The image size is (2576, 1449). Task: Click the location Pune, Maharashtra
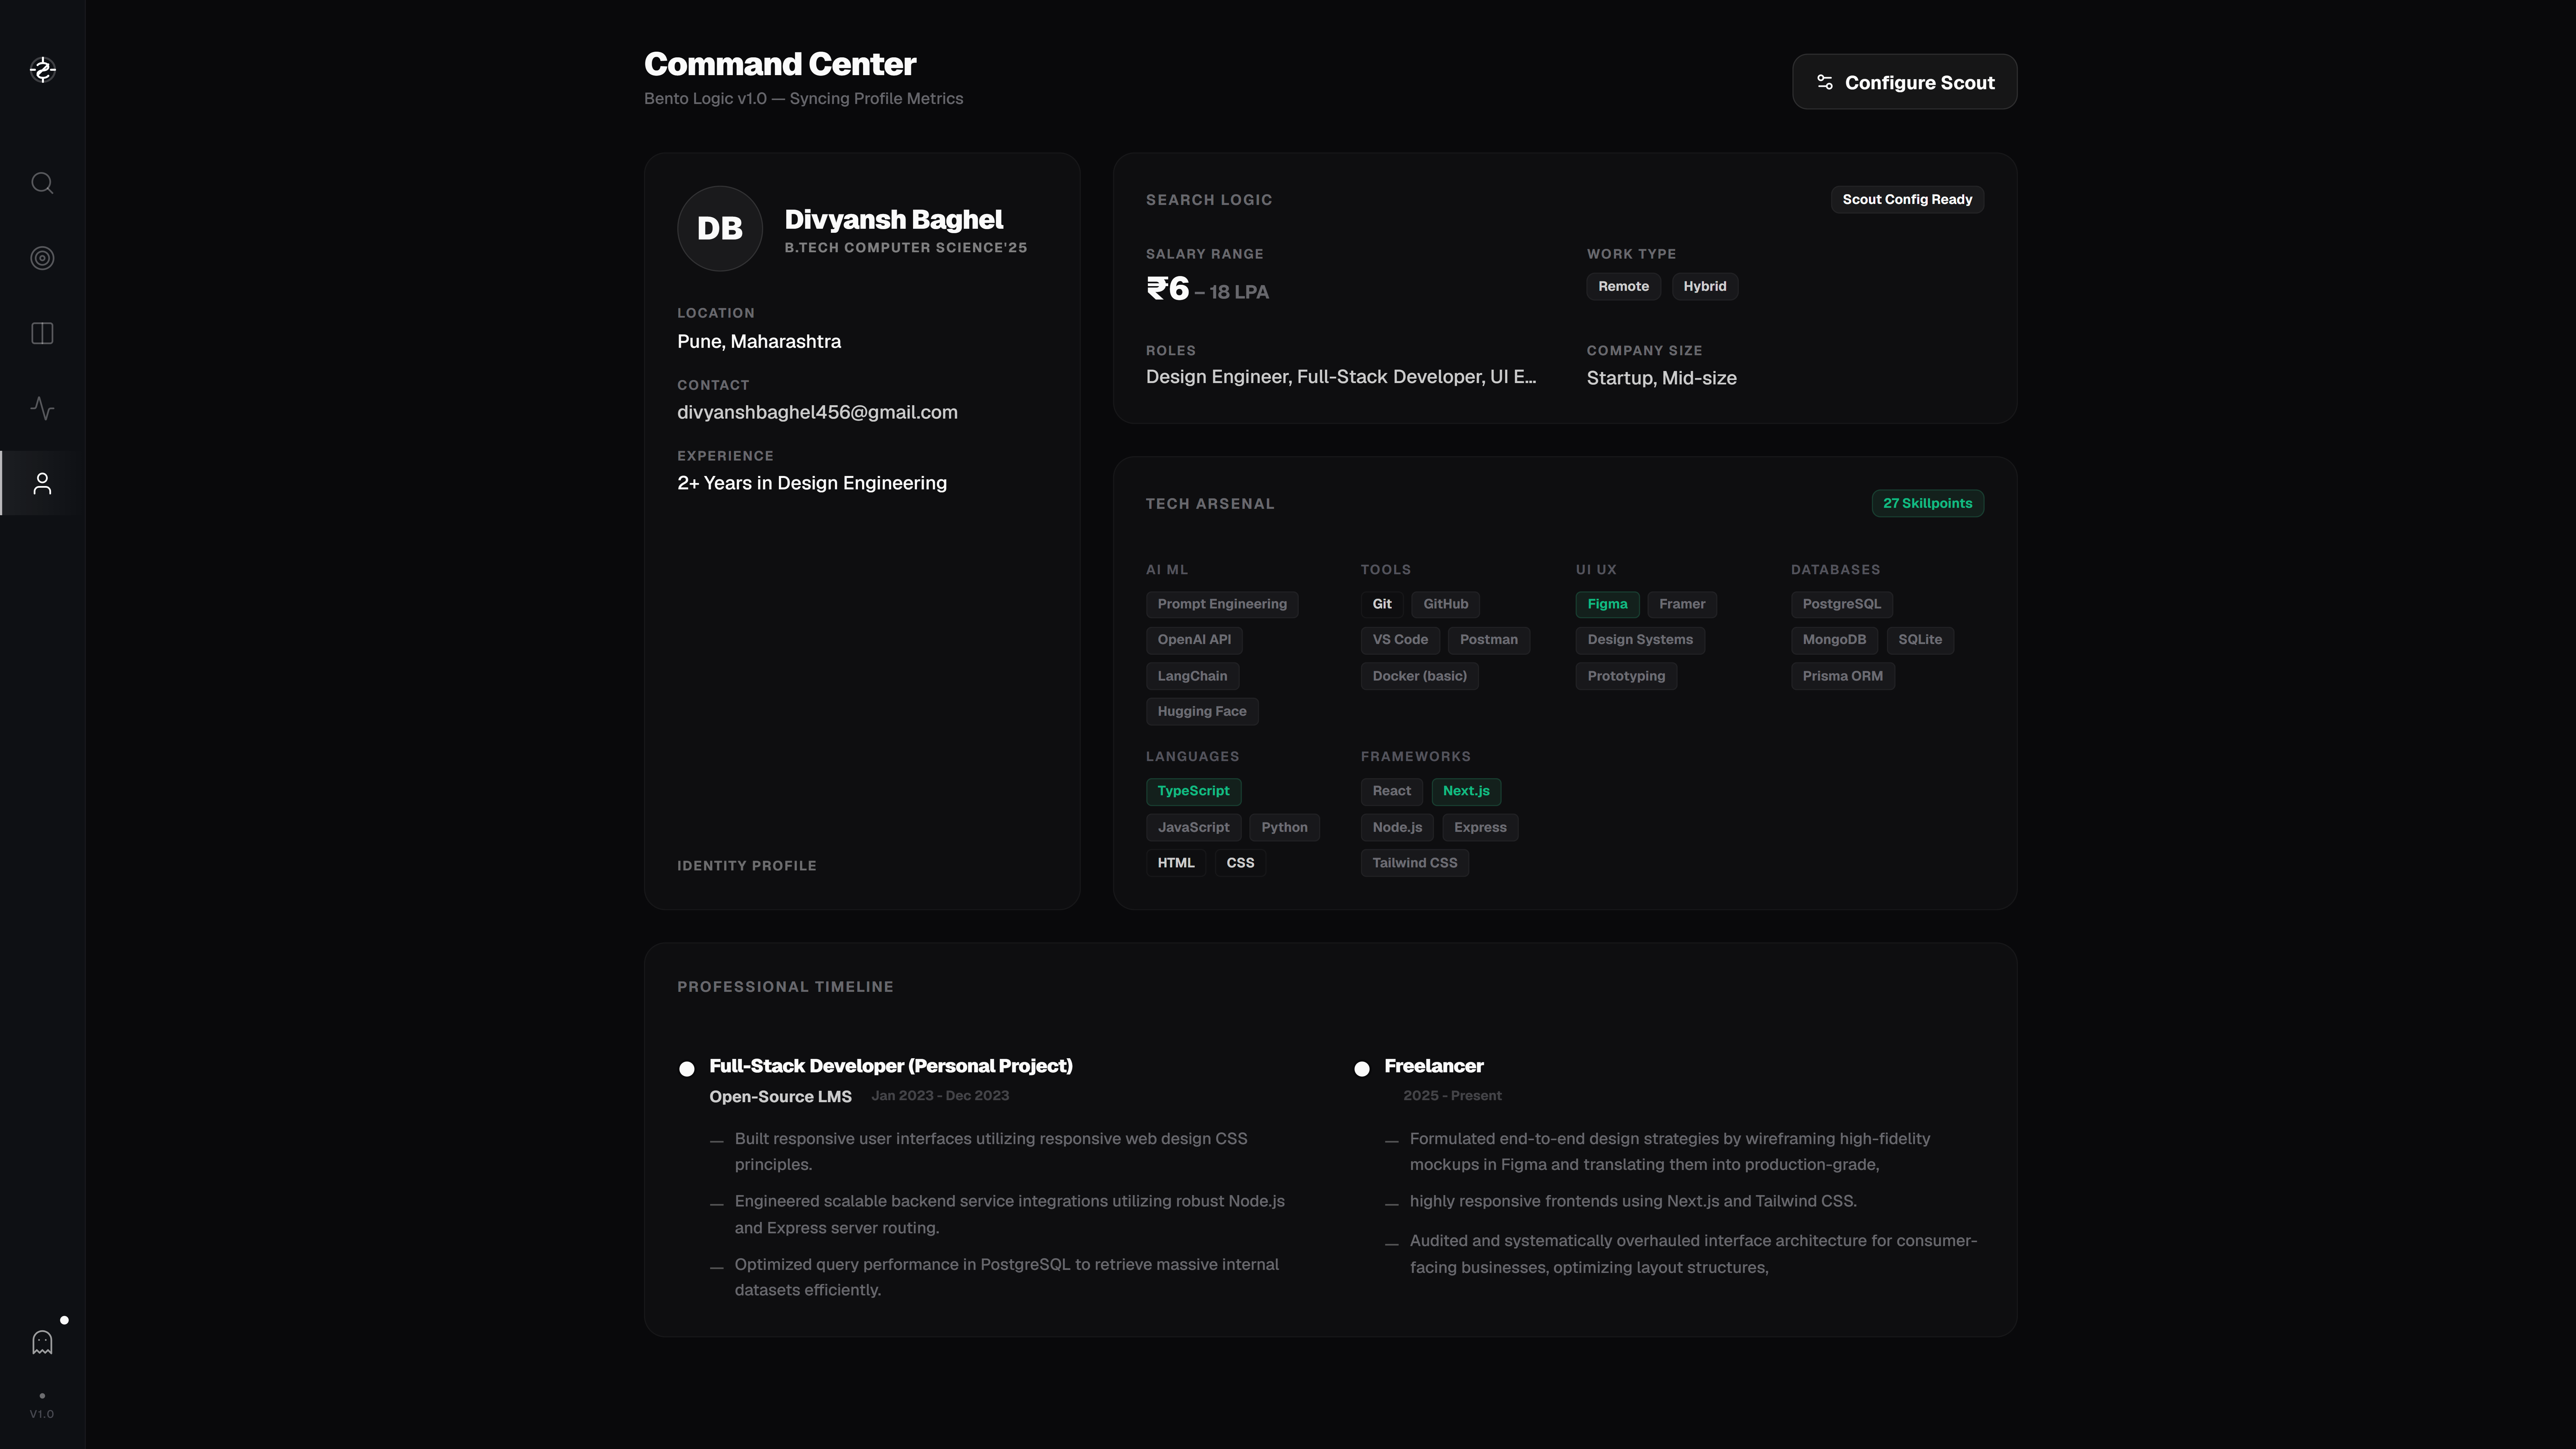(759, 342)
